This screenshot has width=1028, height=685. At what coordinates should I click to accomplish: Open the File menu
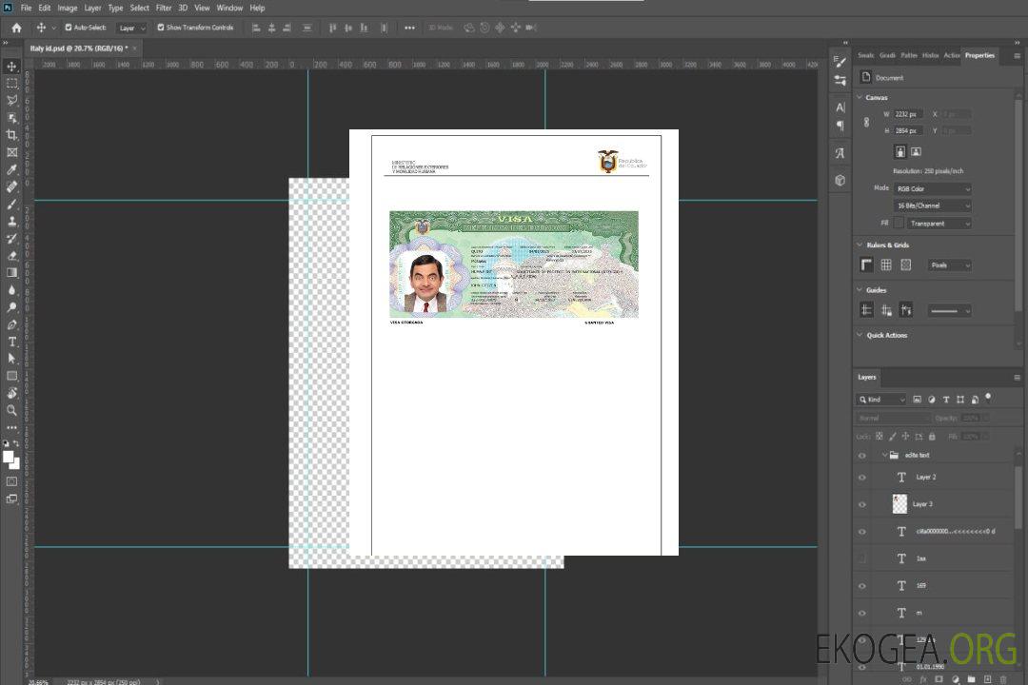tap(27, 8)
